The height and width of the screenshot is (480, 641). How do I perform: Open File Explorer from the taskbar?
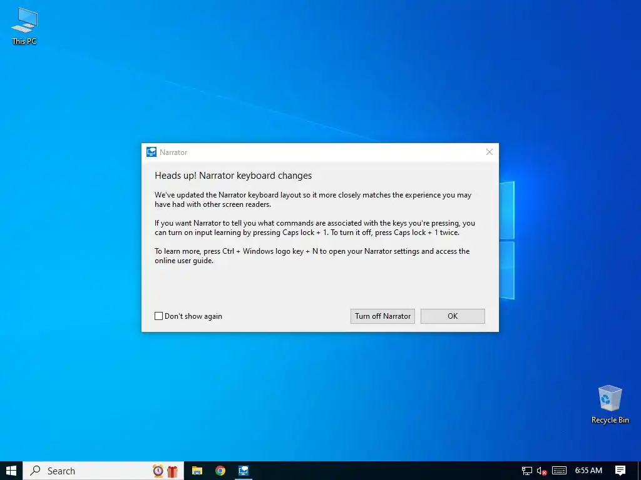pyautogui.click(x=197, y=471)
